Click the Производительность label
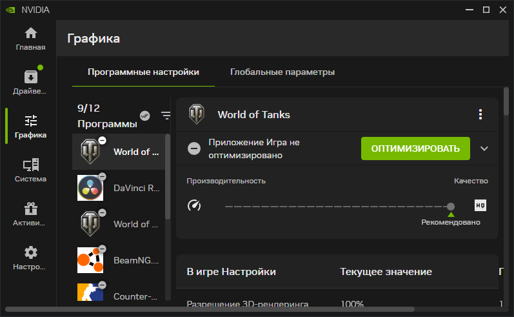Viewport: 514px width, 317px height. coord(226,181)
